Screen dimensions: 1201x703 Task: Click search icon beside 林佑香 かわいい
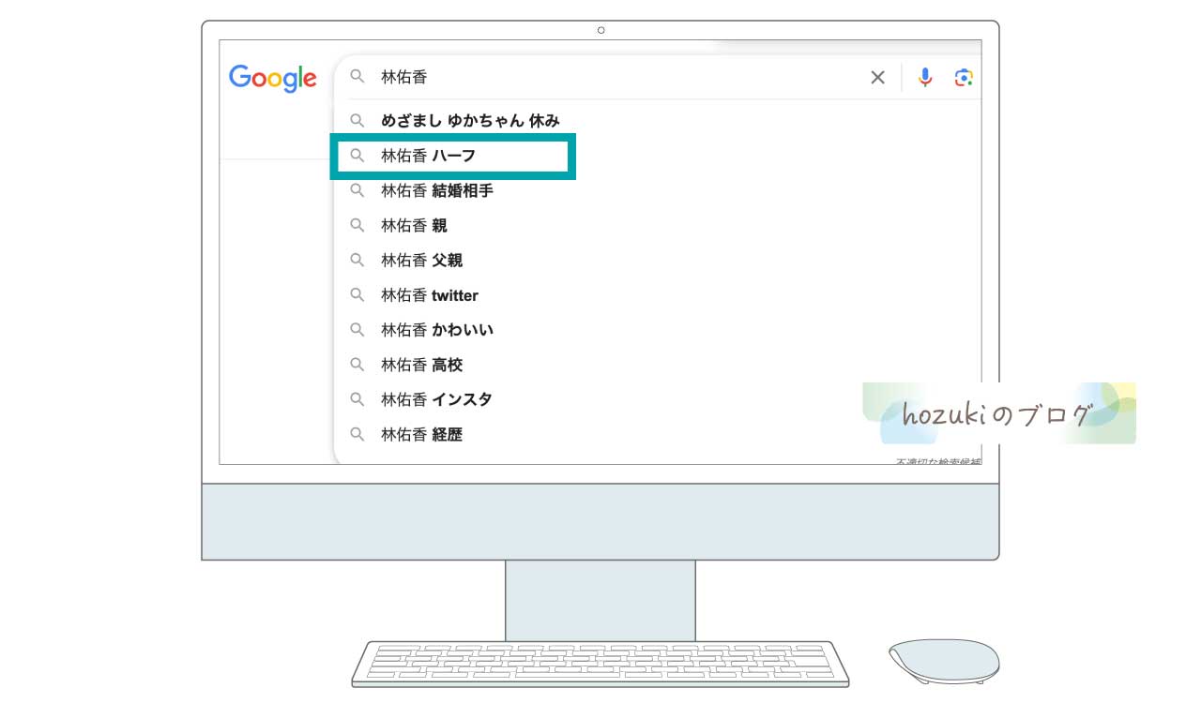[357, 330]
